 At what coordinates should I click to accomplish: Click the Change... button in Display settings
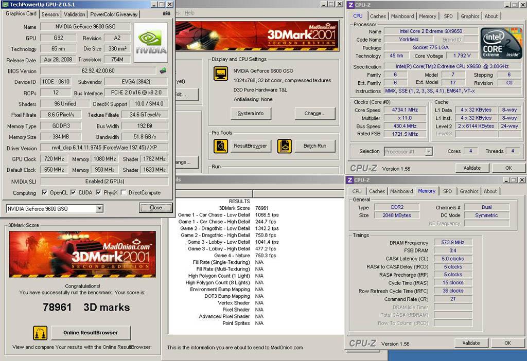[315, 114]
